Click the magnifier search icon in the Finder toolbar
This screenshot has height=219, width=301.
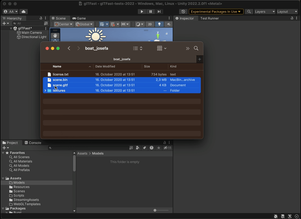[x=196, y=48]
